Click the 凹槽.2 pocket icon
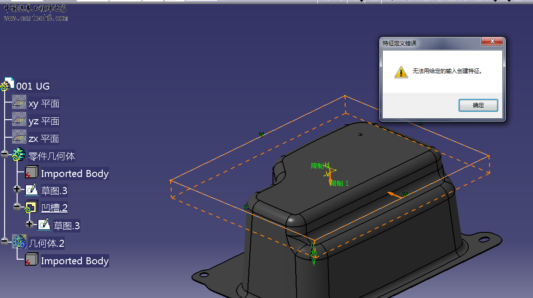The image size is (533, 298). click(x=31, y=207)
